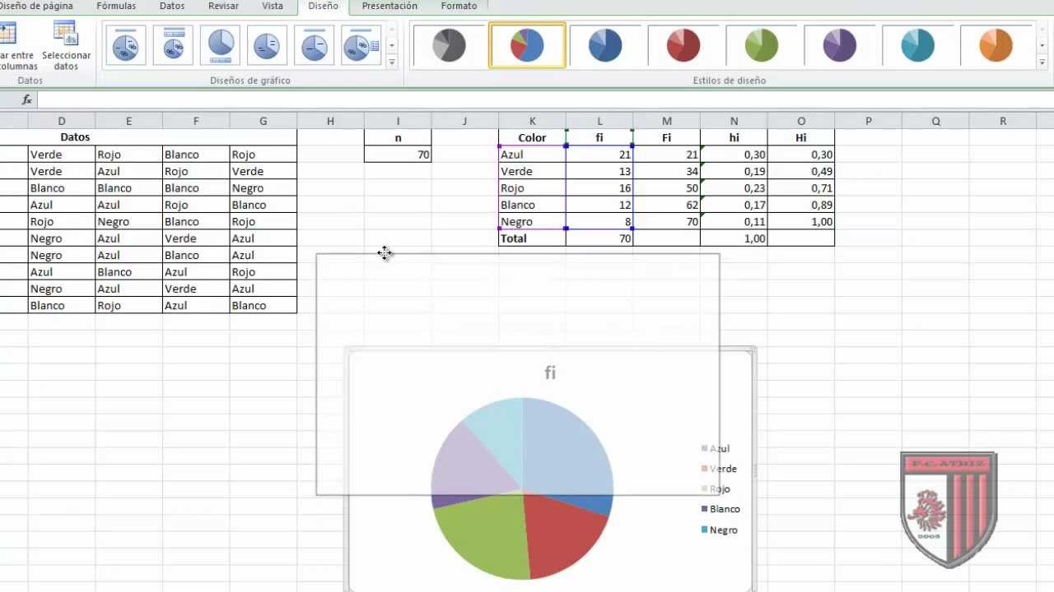This screenshot has height=592, width=1054.
Task: Select column P header
Action: pos(869,121)
